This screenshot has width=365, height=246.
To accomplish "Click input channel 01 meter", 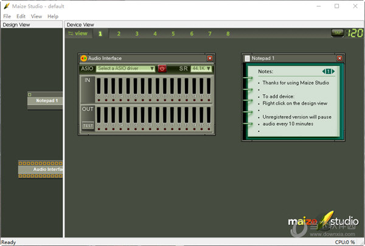I will 99,86.
